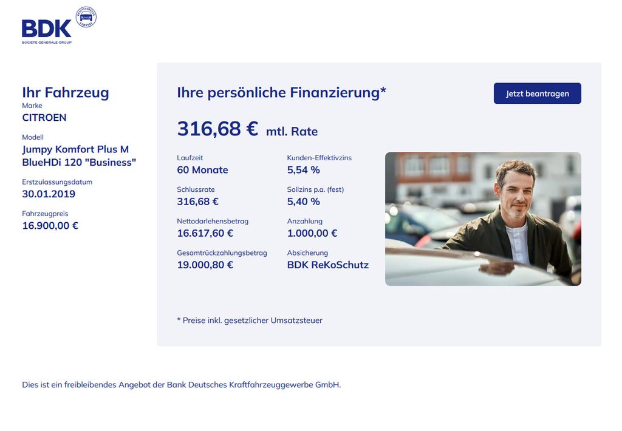Click the Fahrzeugpreis 16.900,00 € value
This screenshot has width=622, height=431.
(x=50, y=226)
